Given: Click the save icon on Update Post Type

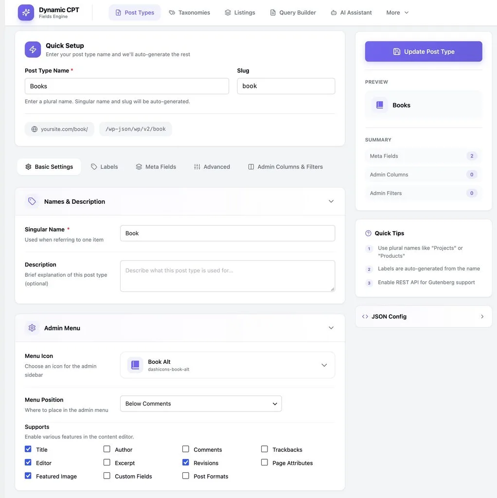Looking at the screenshot, I should [x=396, y=52].
